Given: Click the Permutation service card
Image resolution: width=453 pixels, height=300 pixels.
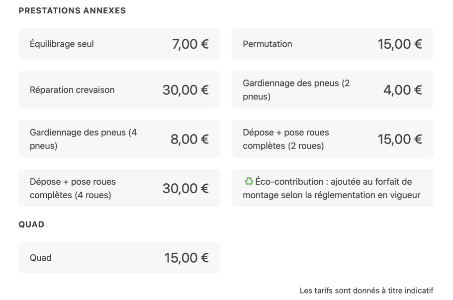Looking at the screenshot, I should point(332,44).
